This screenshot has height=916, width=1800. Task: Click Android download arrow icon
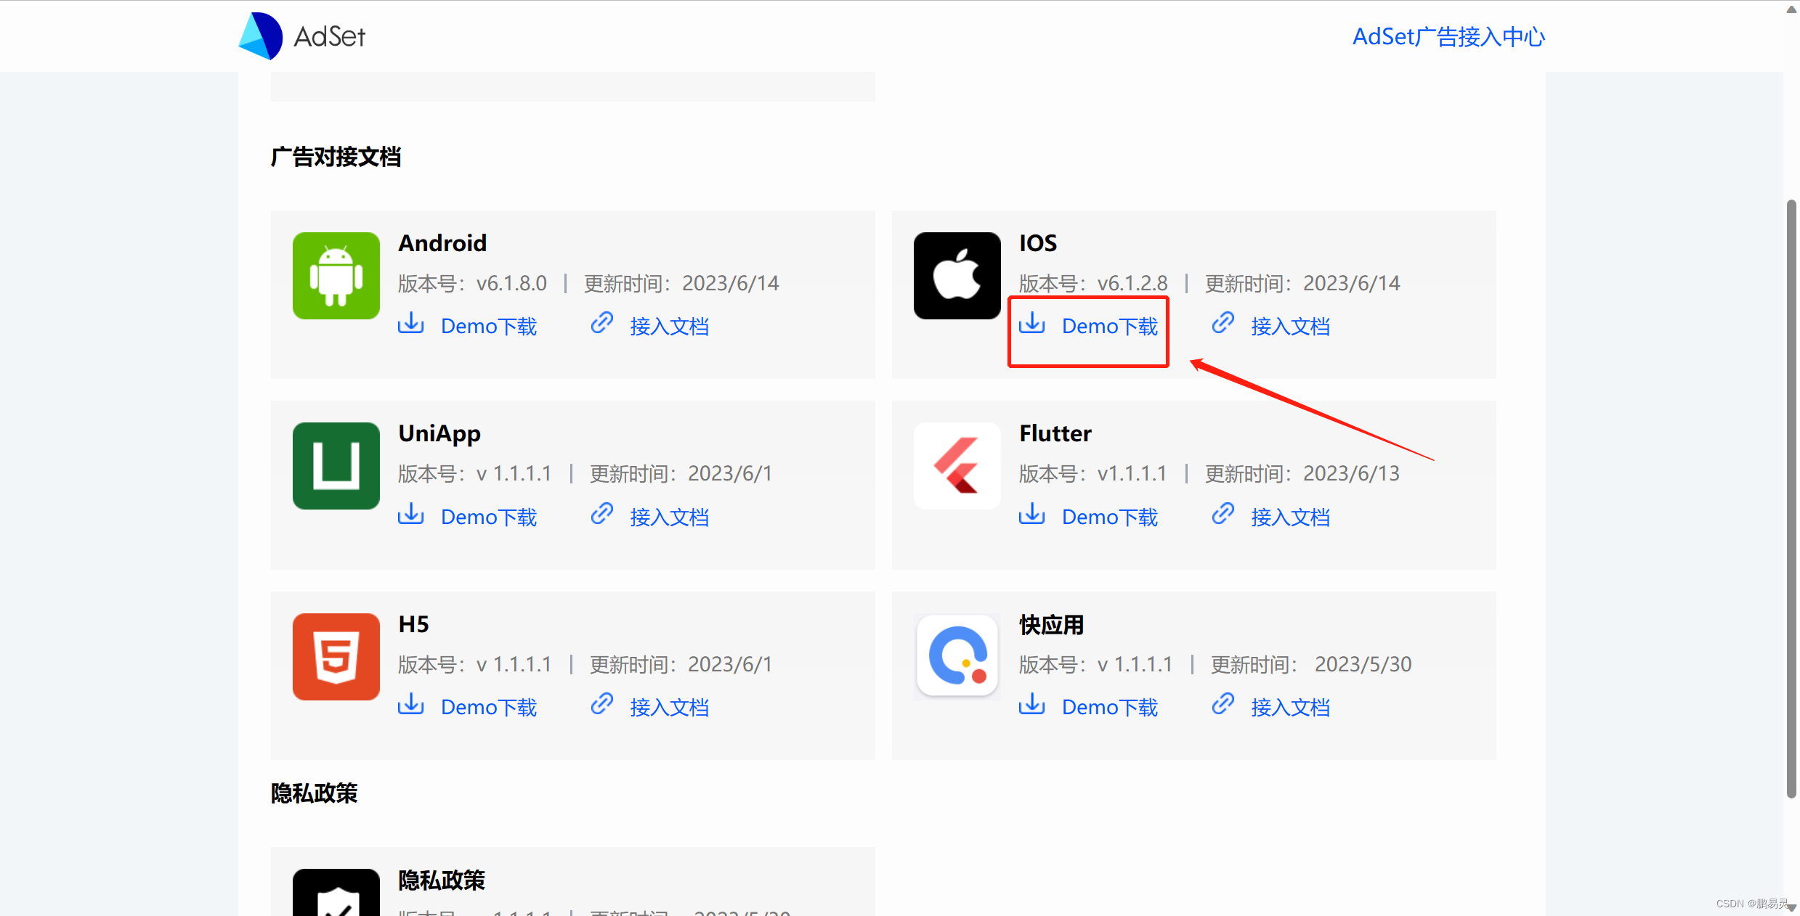(411, 323)
